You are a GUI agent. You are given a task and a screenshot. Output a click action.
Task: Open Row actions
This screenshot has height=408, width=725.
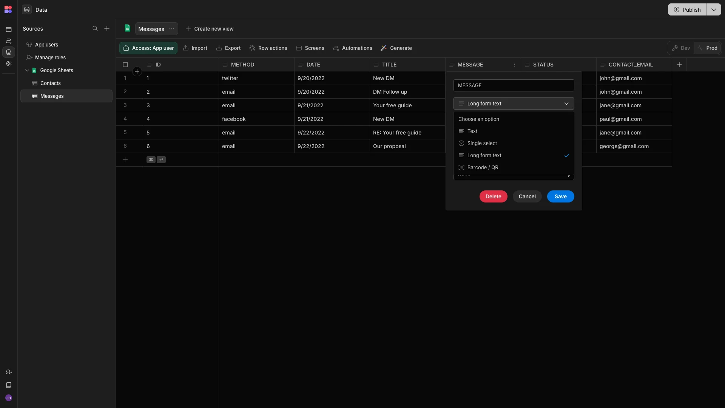(x=268, y=48)
